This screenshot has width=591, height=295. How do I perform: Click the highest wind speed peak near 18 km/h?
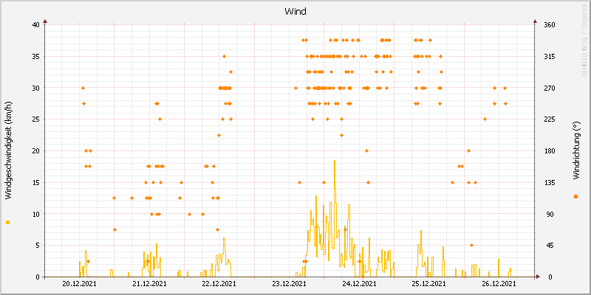click(x=335, y=162)
